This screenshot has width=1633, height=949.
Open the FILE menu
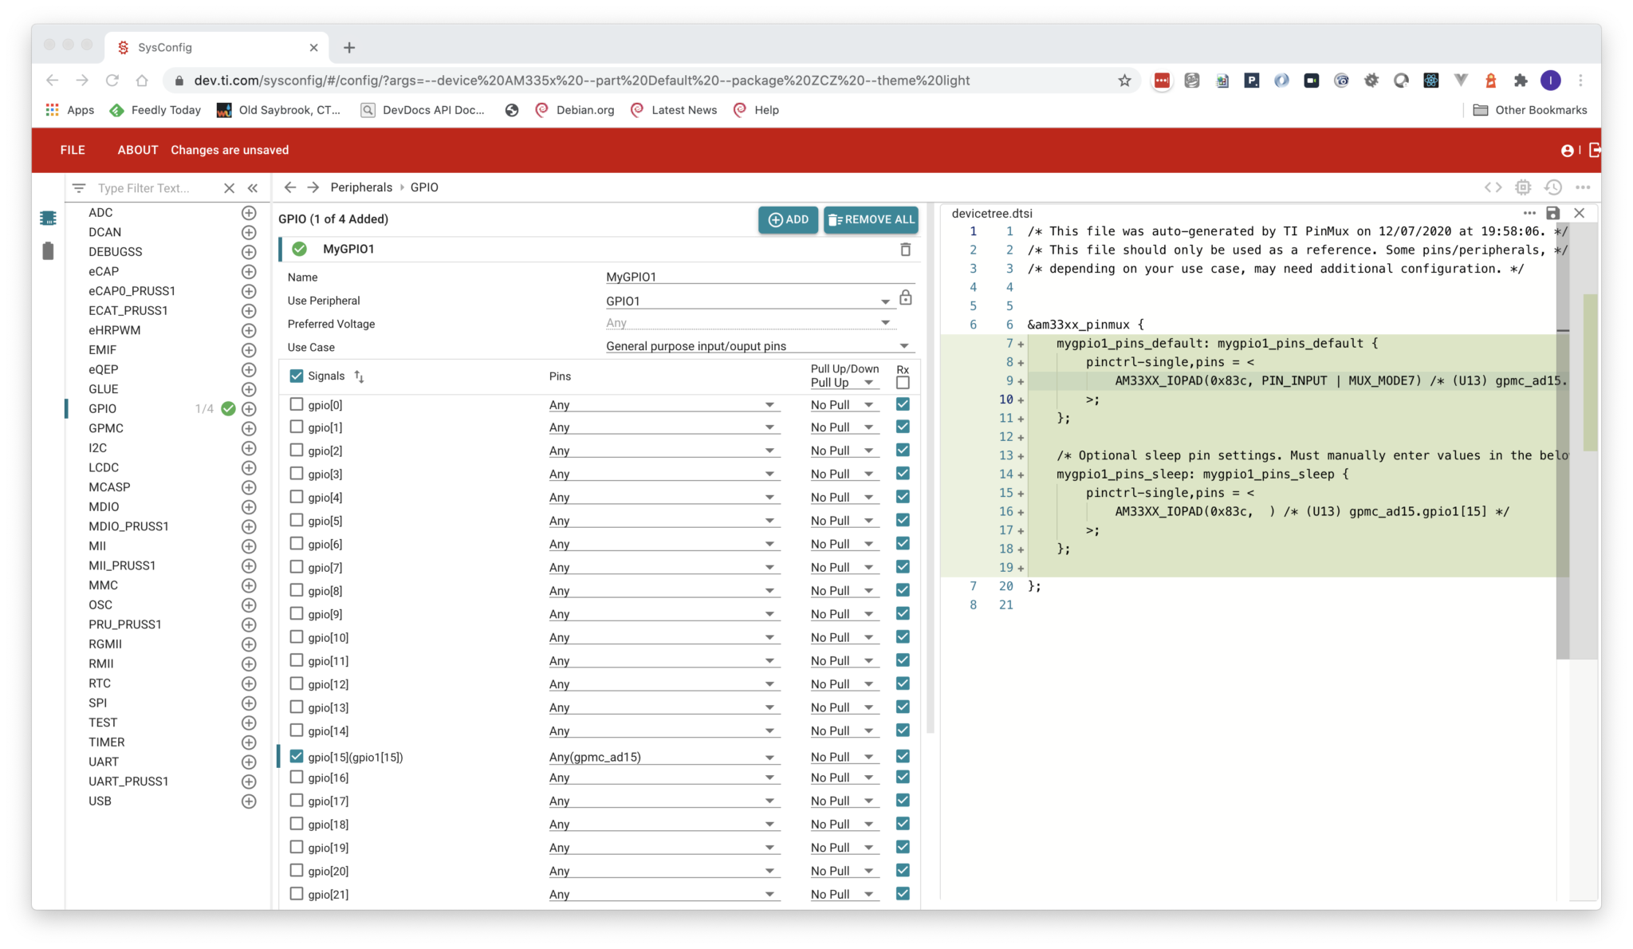tap(73, 150)
